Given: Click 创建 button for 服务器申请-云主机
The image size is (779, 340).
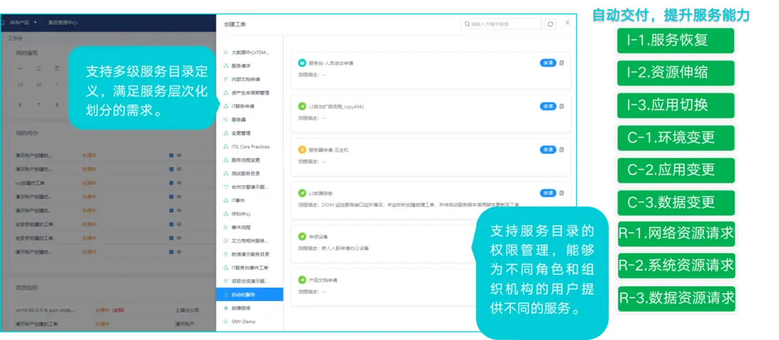Looking at the screenshot, I should pos(548,149).
